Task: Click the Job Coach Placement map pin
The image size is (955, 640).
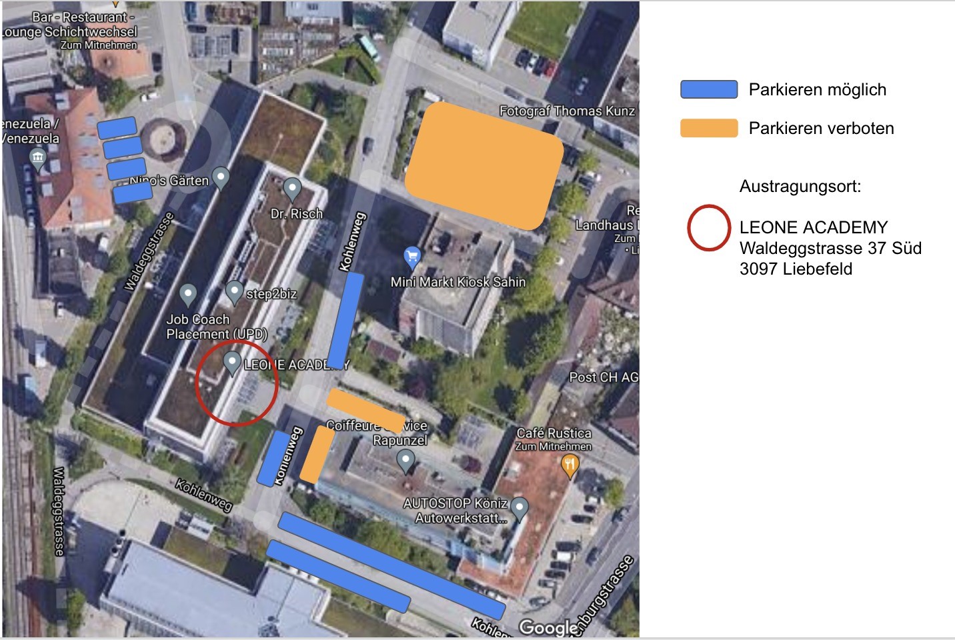Action: 188,294
